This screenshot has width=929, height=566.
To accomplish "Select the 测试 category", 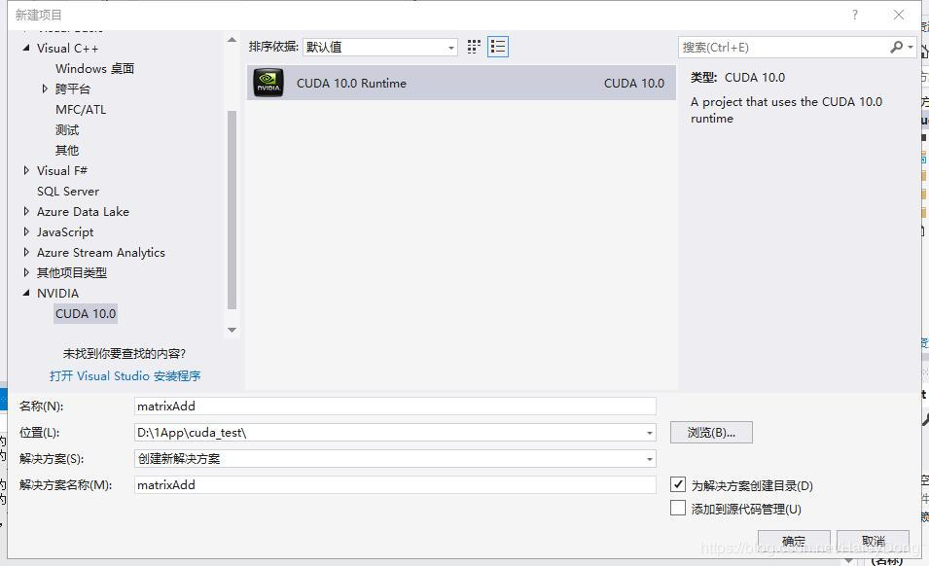I will pyautogui.click(x=67, y=129).
